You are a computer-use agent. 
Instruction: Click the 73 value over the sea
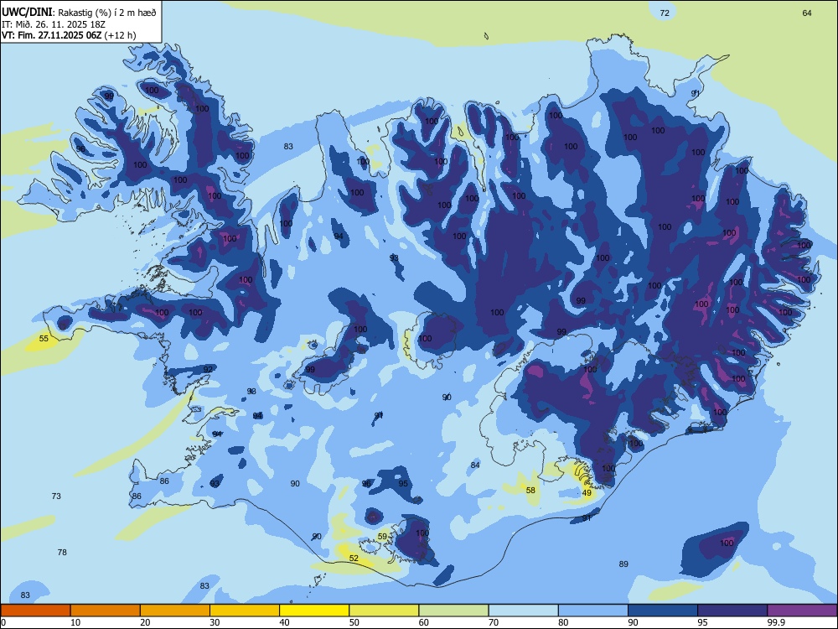point(56,496)
